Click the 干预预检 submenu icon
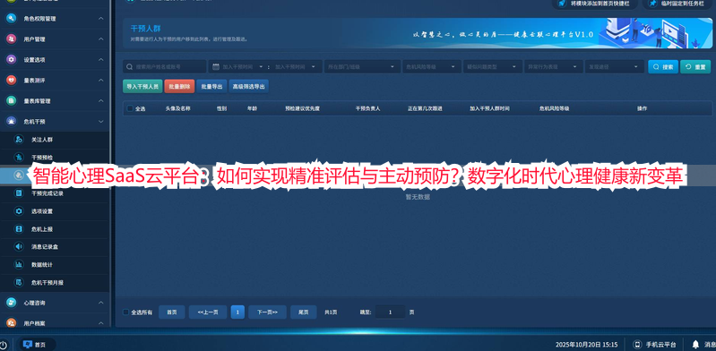Screen dimensions: 716x351 tap(19, 158)
